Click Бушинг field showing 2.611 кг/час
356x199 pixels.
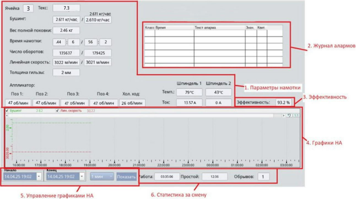(66, 20)
